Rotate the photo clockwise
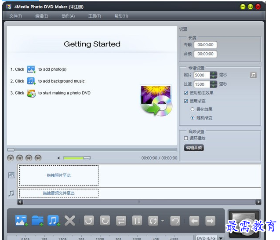The height and width of the screenshot is (240, 280). [105, 221]
